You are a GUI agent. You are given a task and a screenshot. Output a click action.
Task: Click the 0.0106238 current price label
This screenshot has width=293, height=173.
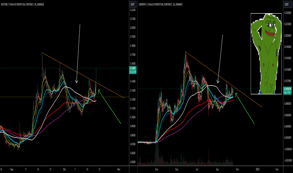[x=287, y=91]
